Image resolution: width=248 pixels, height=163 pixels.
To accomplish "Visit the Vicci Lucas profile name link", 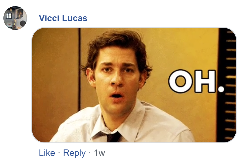I will (63, 18).
